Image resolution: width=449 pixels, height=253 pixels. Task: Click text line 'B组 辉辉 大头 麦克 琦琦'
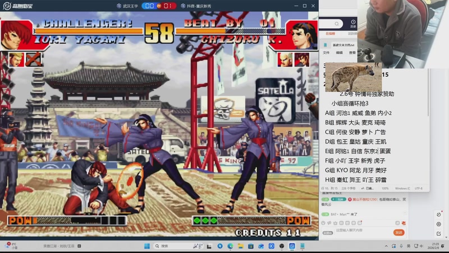click(x=355, y=123)
